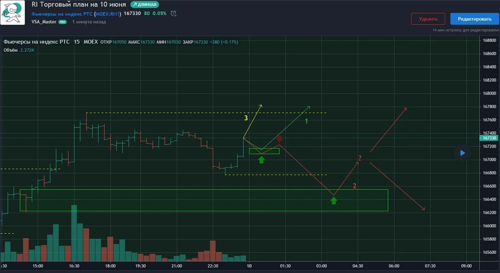Click the 16:30 label on time axis
500x273 pixels.
pyautogui.click(x=74, y=266)
